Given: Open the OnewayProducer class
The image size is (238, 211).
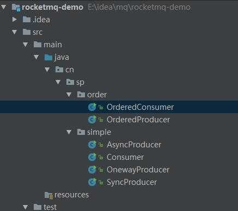Looking at the screenshot, I should 138,170.
